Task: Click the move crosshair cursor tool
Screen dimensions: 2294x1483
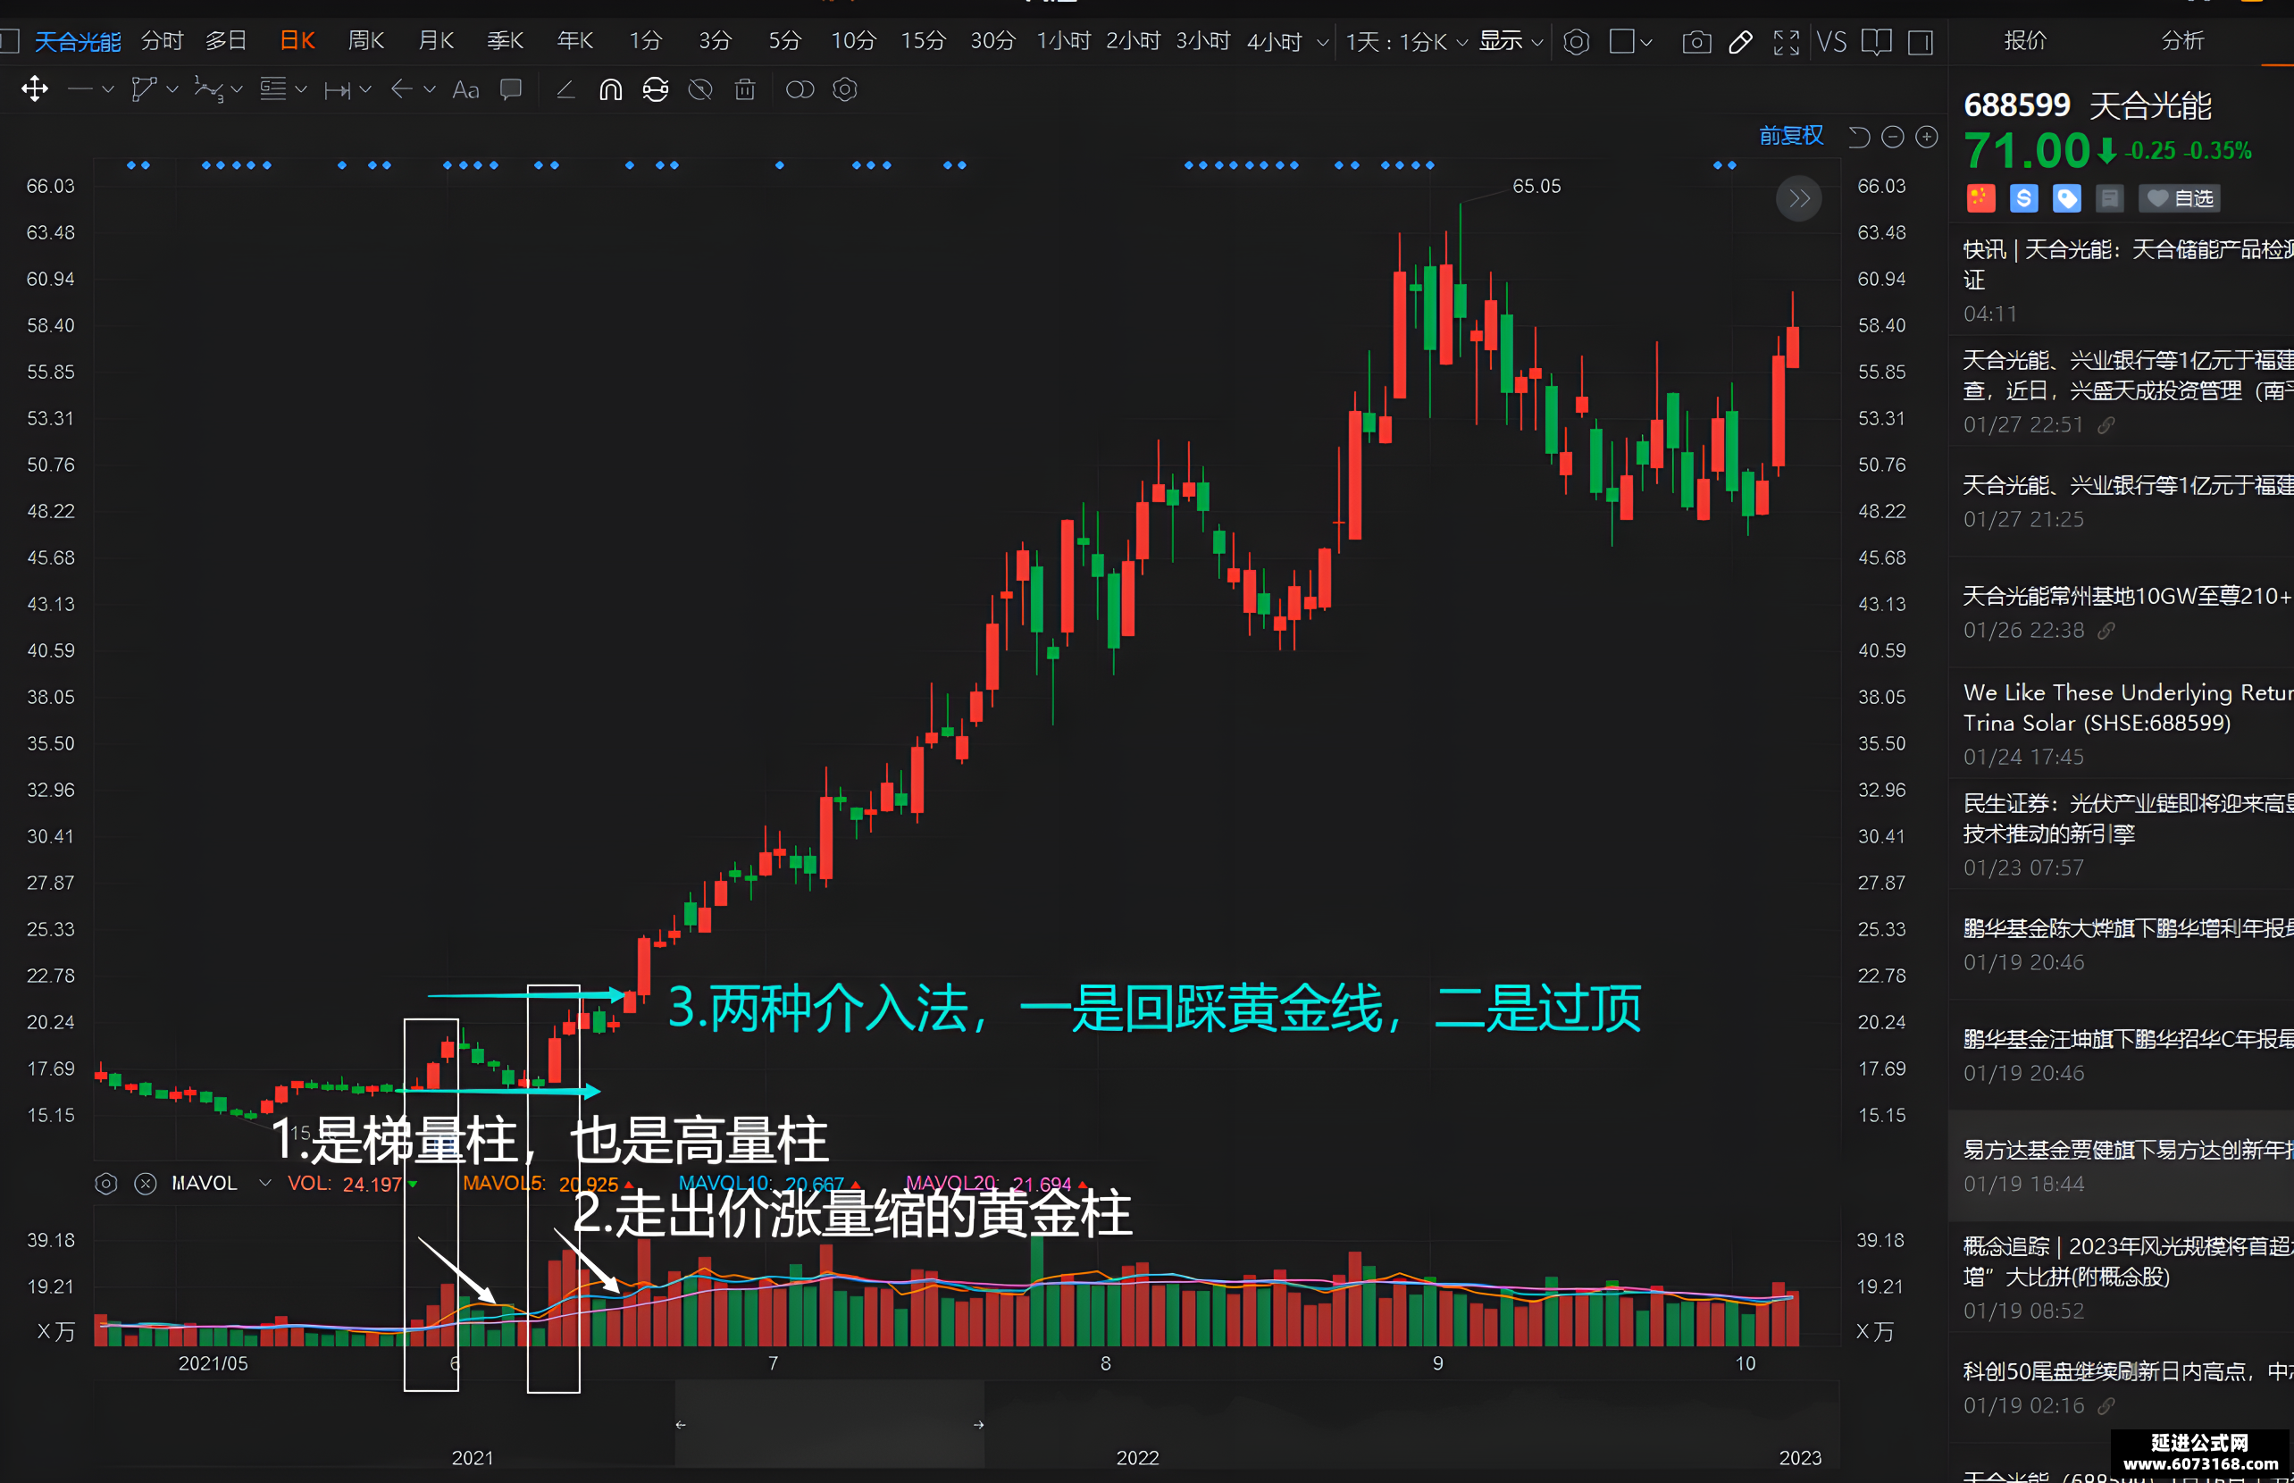Action: pyautogui.click(x=35, y=89)
